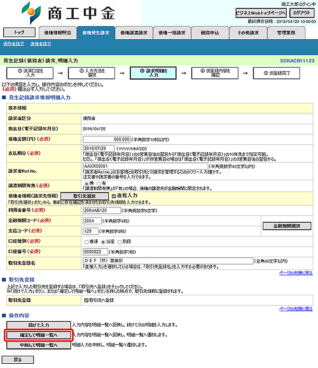Click the 請求者Ref.No. input field
The height and width of the screenshot is (368, 318).
[x=145, y=166]
